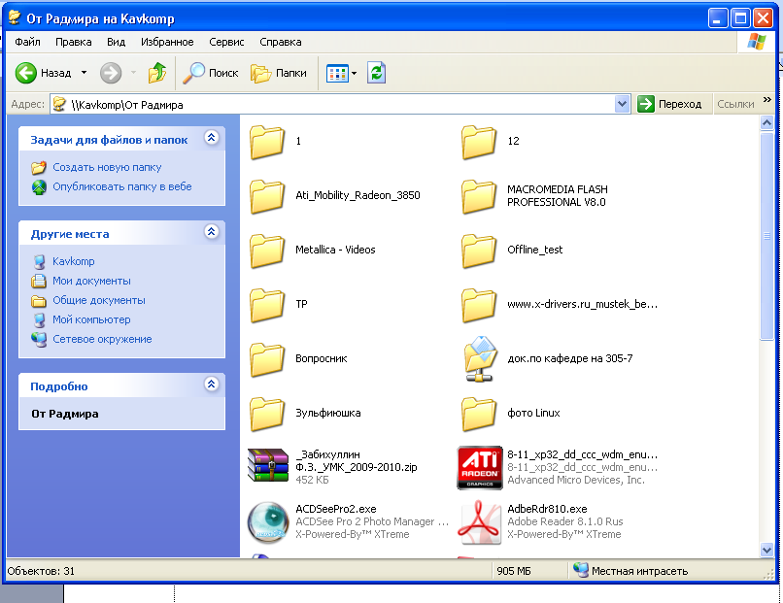This screenshot has width=783, height=603.
Task: Open the Справка menu
Action: (x=281, y=42)
